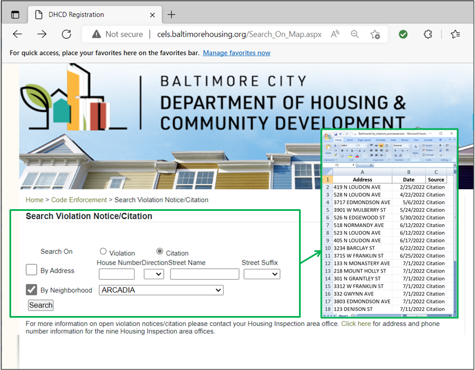
Task: Check the By Address checkbox
Action: tap(32, 270)
